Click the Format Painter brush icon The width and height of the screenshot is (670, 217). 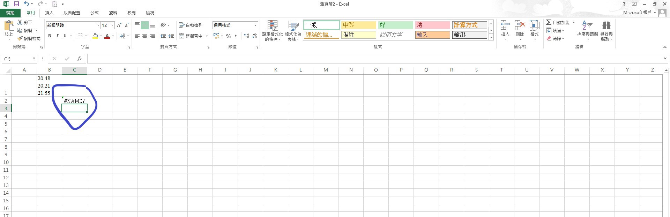tap(20, 38)
